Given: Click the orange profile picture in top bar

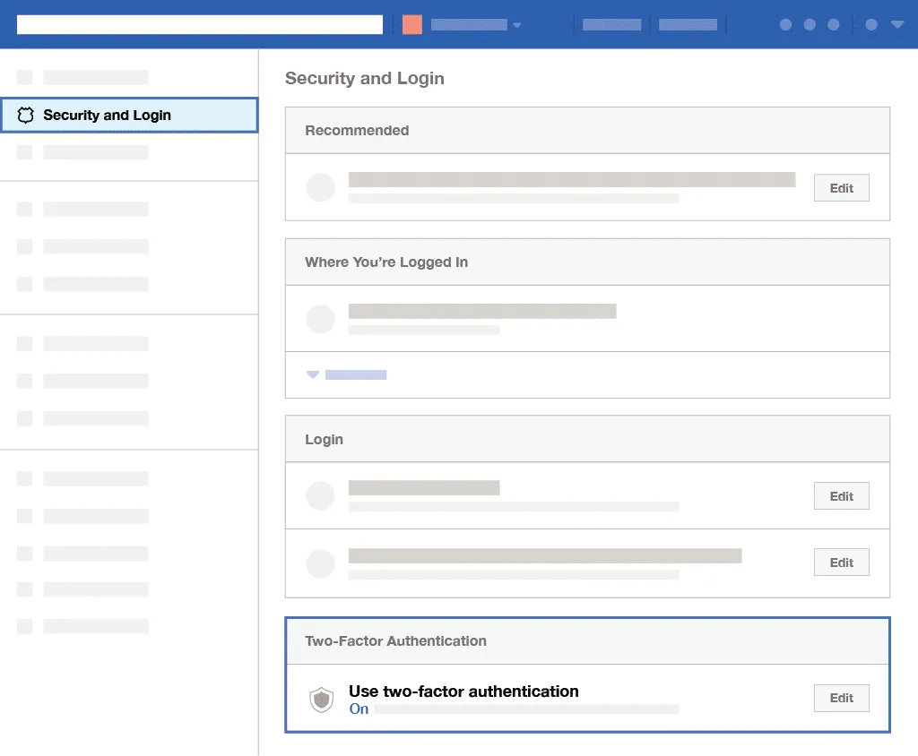Looking at the screenshot, I should (x=412, y=24).
